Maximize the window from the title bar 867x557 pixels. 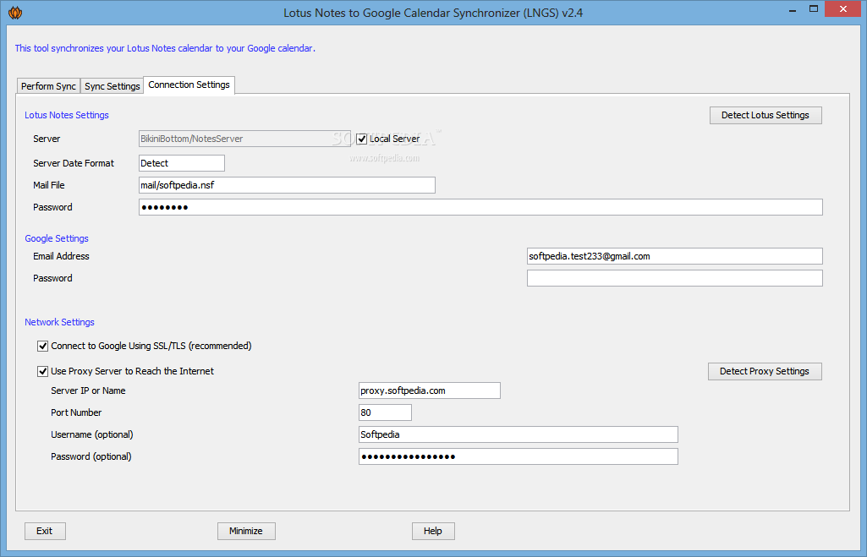click(x=814, y=8)
